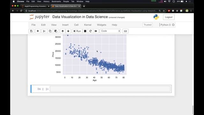Paste cells below icon

[56, 31]
